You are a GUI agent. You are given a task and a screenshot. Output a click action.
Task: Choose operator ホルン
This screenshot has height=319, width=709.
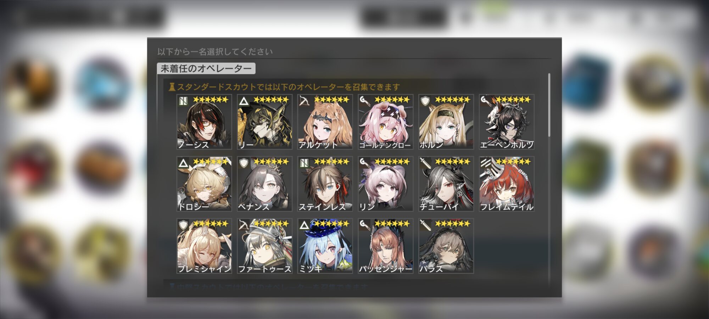point(446,122)
